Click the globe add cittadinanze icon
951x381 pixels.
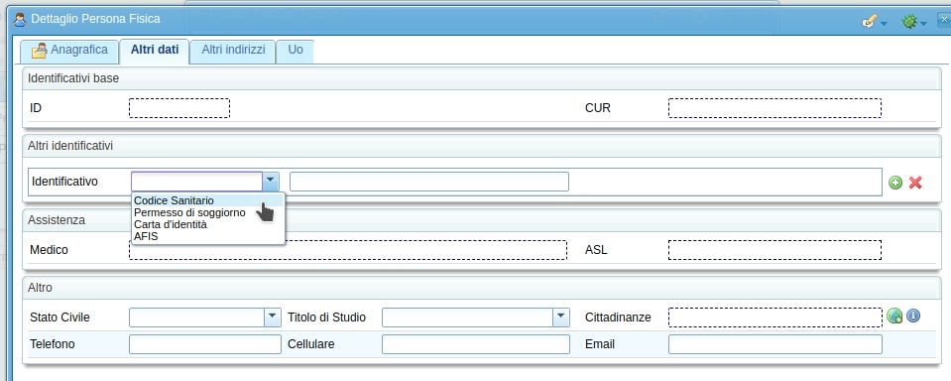tap(894, 316)
